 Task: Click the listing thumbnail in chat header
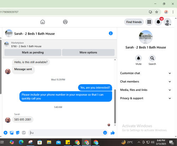click(9, 33)
